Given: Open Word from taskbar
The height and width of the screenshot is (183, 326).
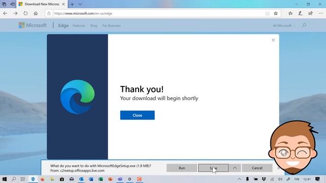Looking at the screenshot, I should [91, 179].
